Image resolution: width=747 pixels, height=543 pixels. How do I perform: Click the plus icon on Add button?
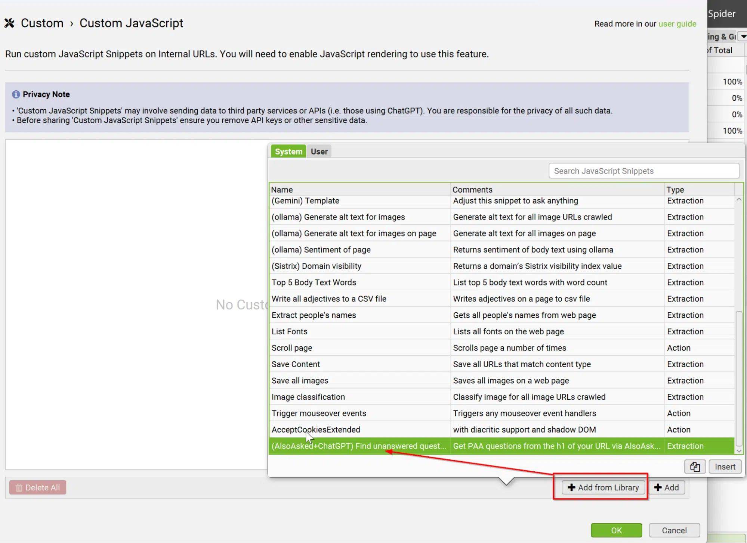658,487
